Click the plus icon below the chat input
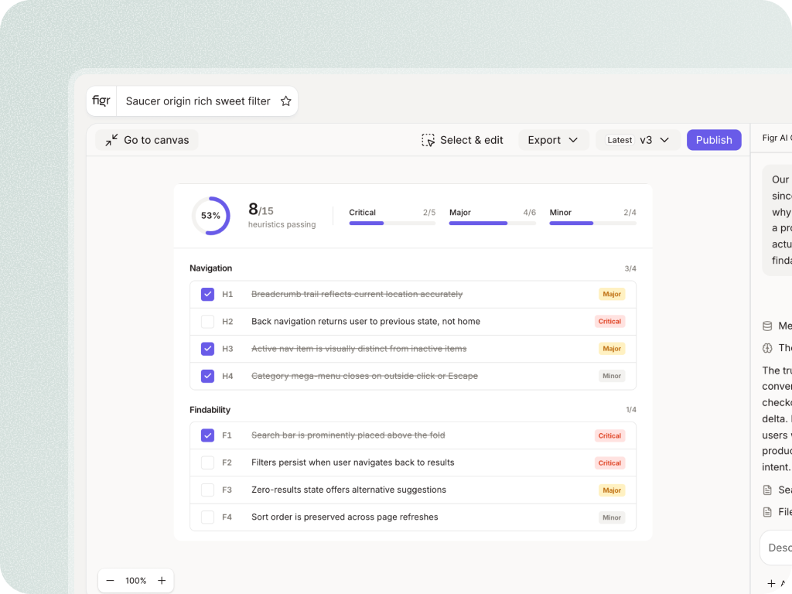Image resolution: width=792 pixels, height=594 pixels. (x=771, y=583)
